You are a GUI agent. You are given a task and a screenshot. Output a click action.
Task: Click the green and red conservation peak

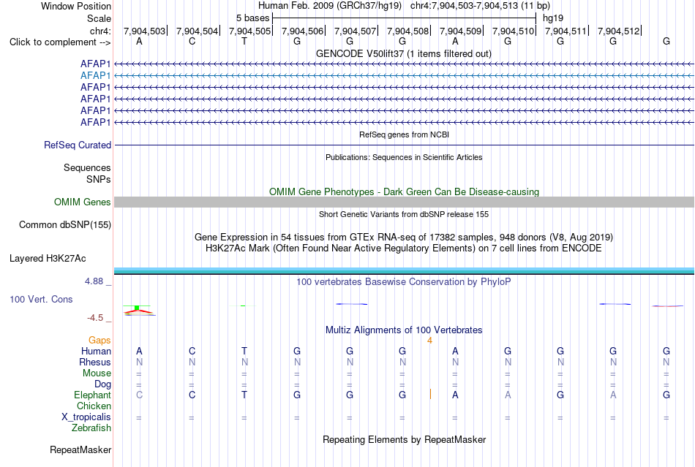[138, 311]
